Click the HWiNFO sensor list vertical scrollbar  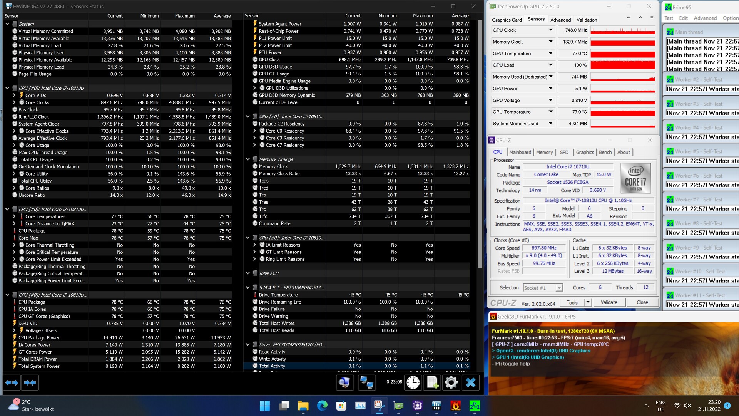point(480,143)
